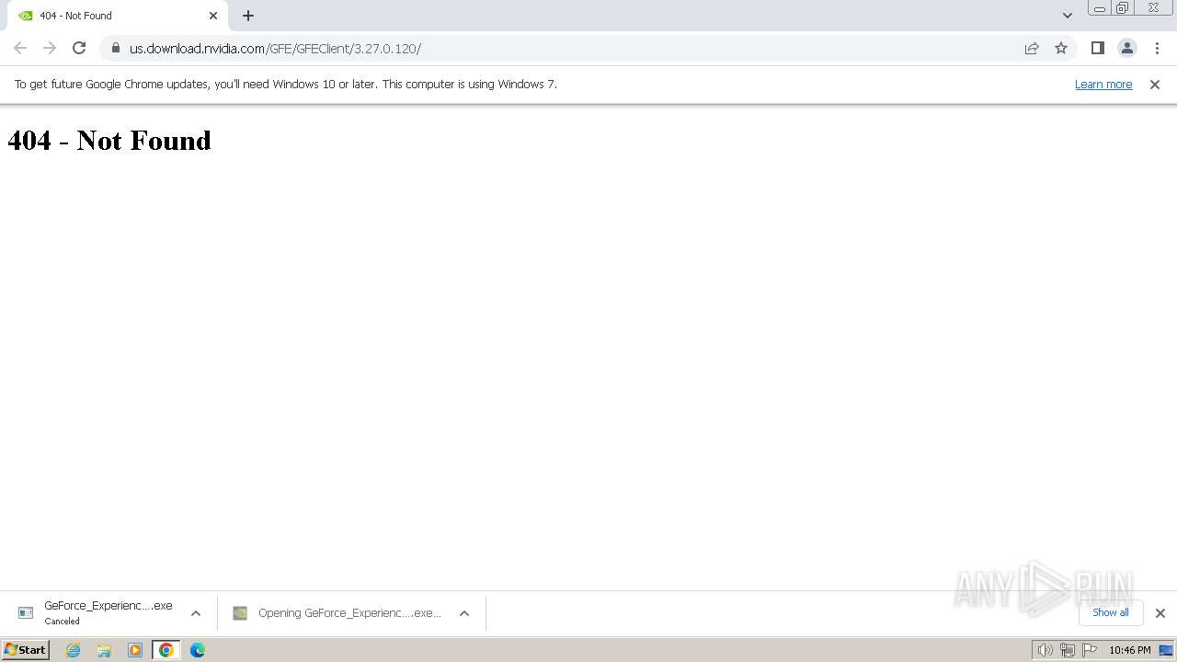
Task: Toggle Chrome side panel
Action: click(1097, 48)
